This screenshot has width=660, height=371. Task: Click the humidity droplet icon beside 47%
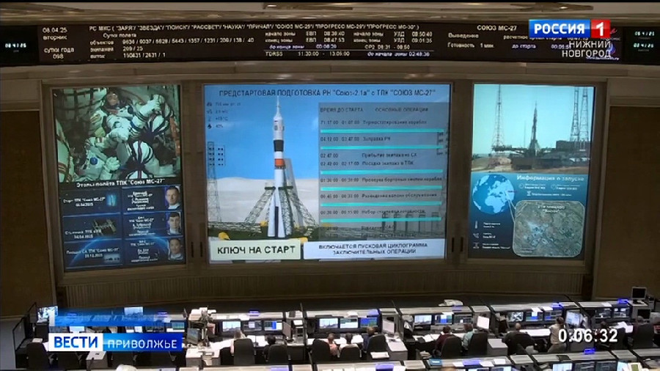[x=210, y=126]
